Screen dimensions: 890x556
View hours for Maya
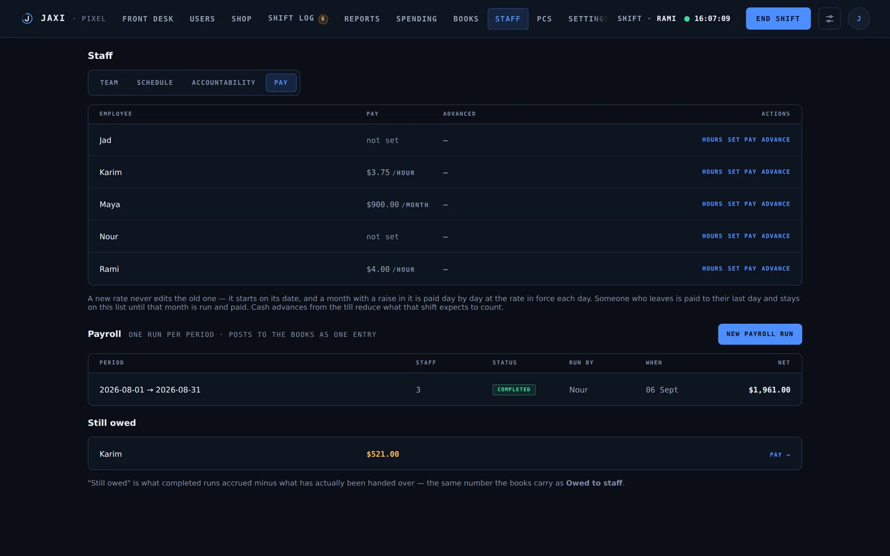click(712, 204)
